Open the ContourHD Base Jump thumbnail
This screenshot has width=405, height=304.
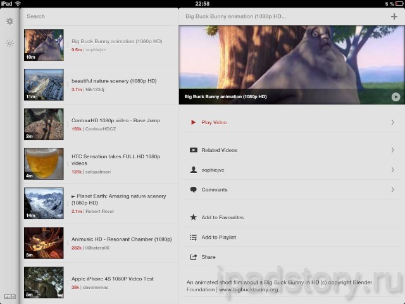(44, 124)
